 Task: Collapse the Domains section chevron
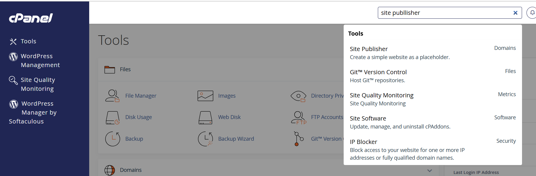coord(429,170)
